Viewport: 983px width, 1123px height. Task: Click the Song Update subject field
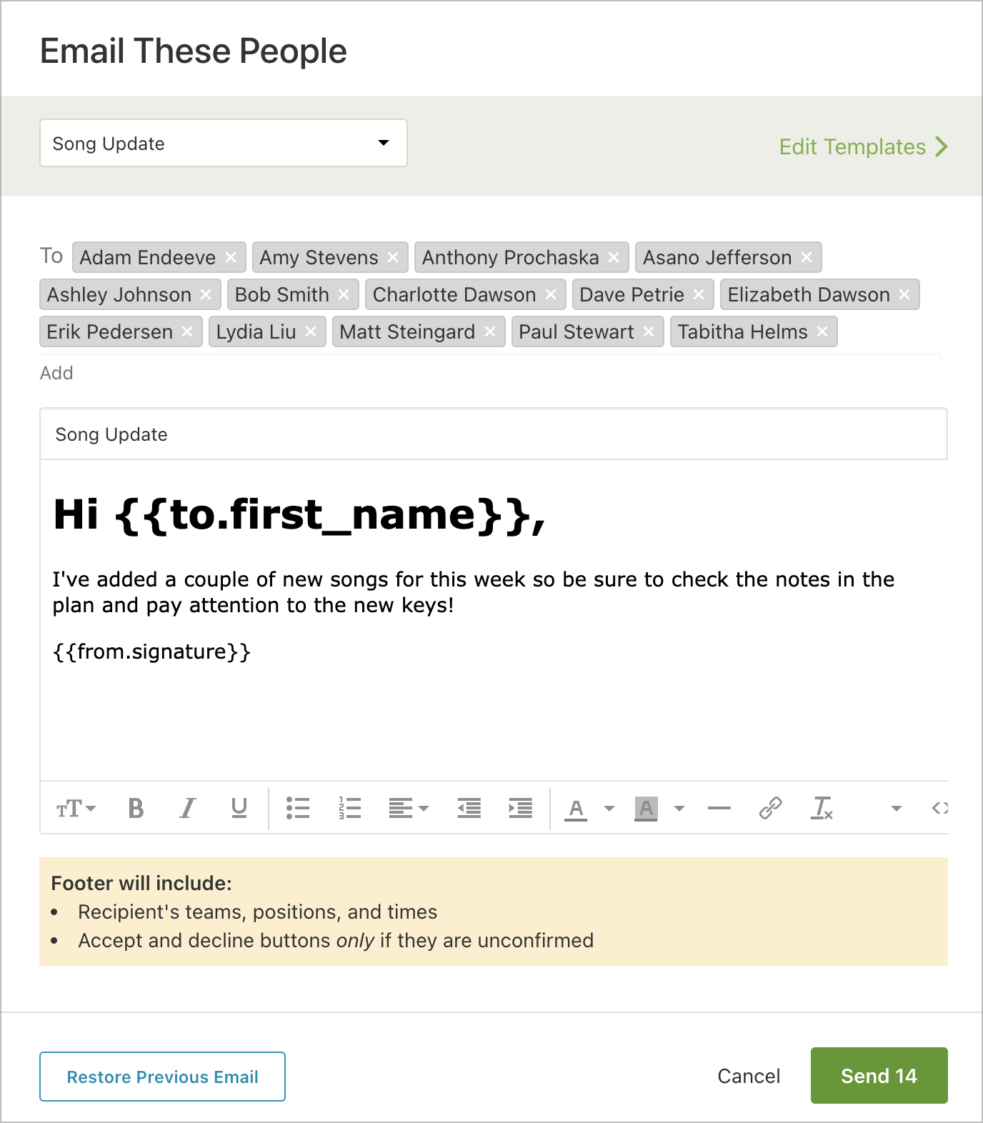pos(494,434)
